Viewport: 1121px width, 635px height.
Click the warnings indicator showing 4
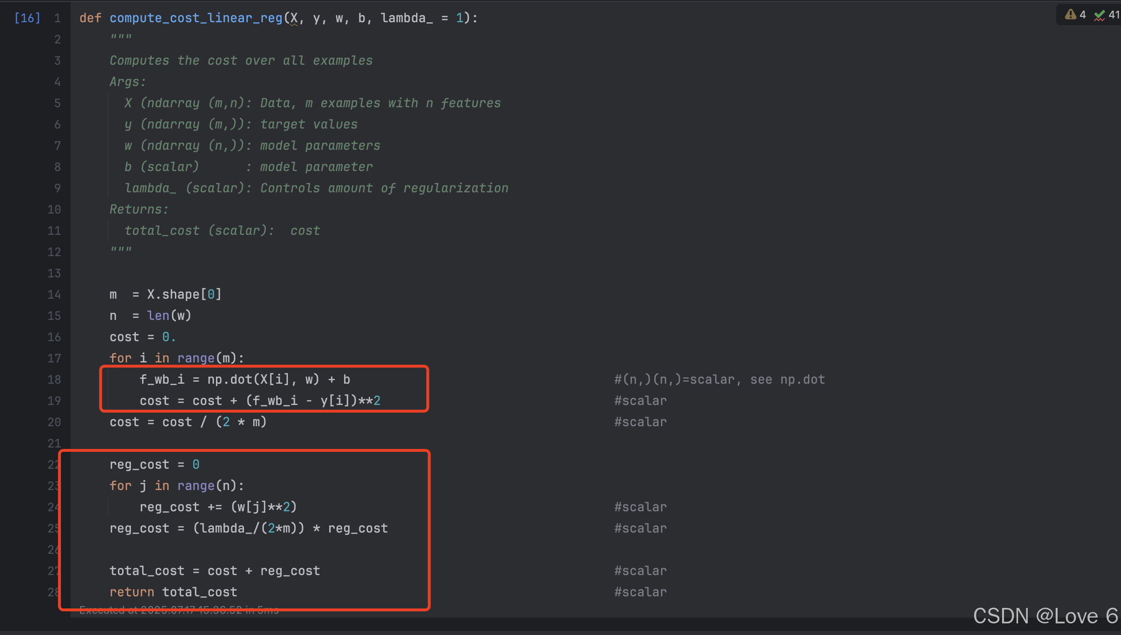pos(1076,14)
